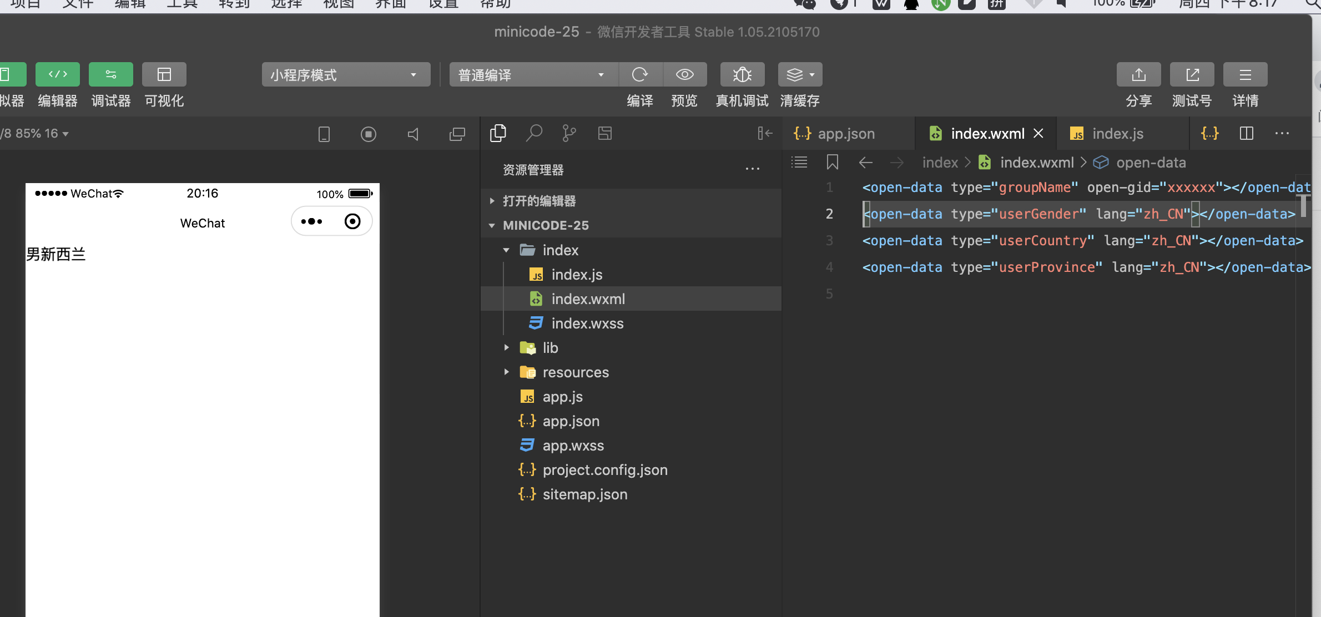The image size is (1321, 617).
Task: Open project.config.json in file tree
Action: click(x=604, y=470)
